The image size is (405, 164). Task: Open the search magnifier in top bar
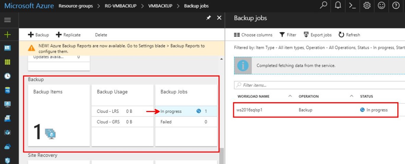(x=324, y=5)
